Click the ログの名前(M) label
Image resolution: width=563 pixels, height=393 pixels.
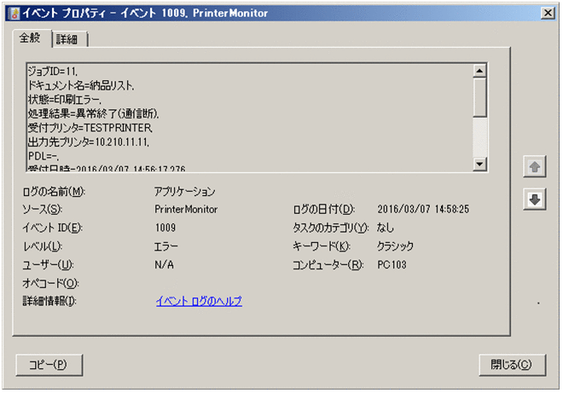54,192
